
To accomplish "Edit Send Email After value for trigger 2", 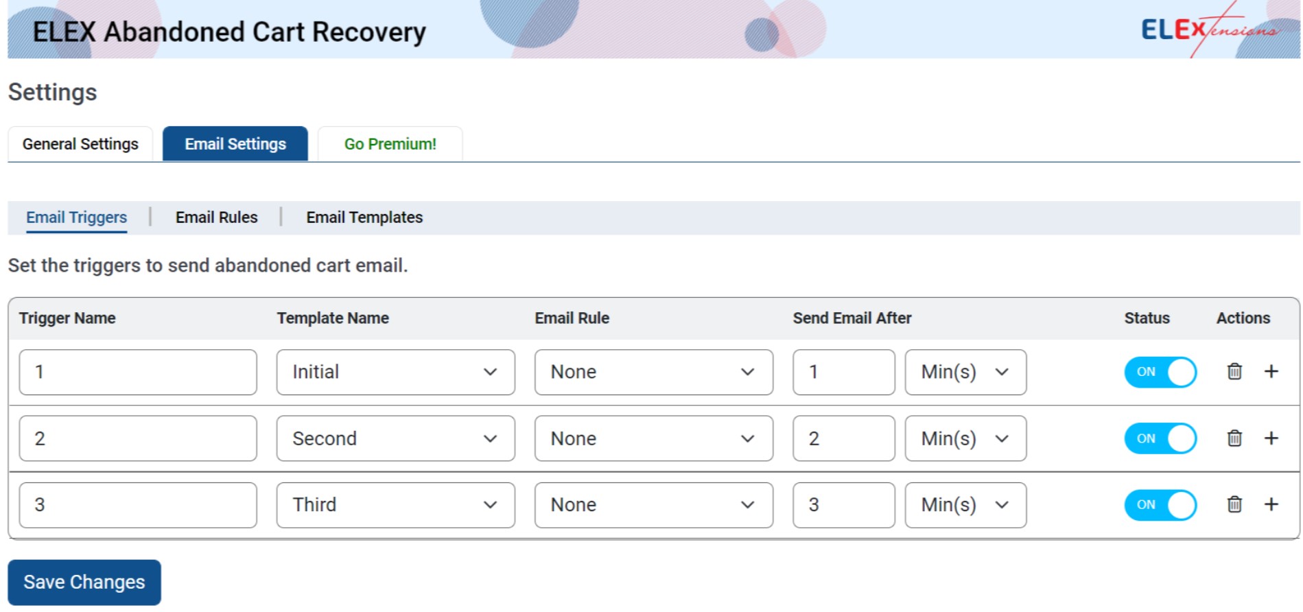I will pyautogui.click(x=843, y=438).
